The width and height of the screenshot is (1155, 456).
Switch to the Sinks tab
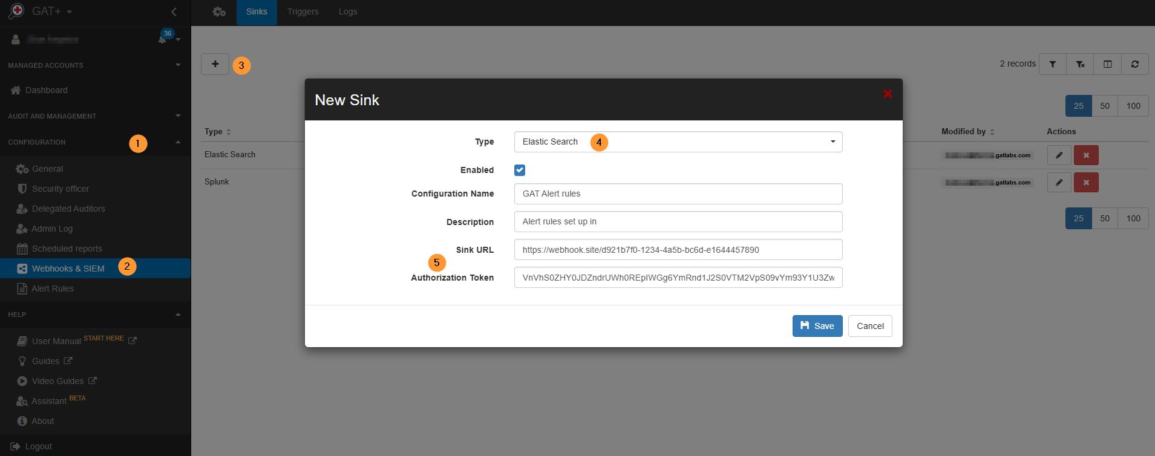click(257, 12)
